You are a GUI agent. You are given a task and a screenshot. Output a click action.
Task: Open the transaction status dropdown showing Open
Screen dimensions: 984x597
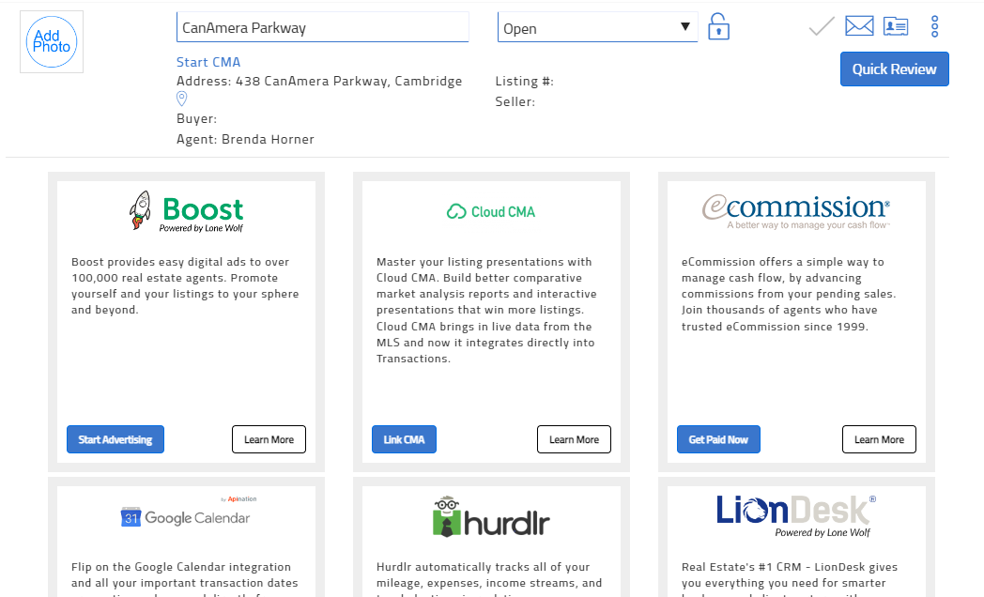coord(596,26)
